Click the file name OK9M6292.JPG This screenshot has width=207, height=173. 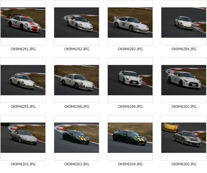coord(77,49)
